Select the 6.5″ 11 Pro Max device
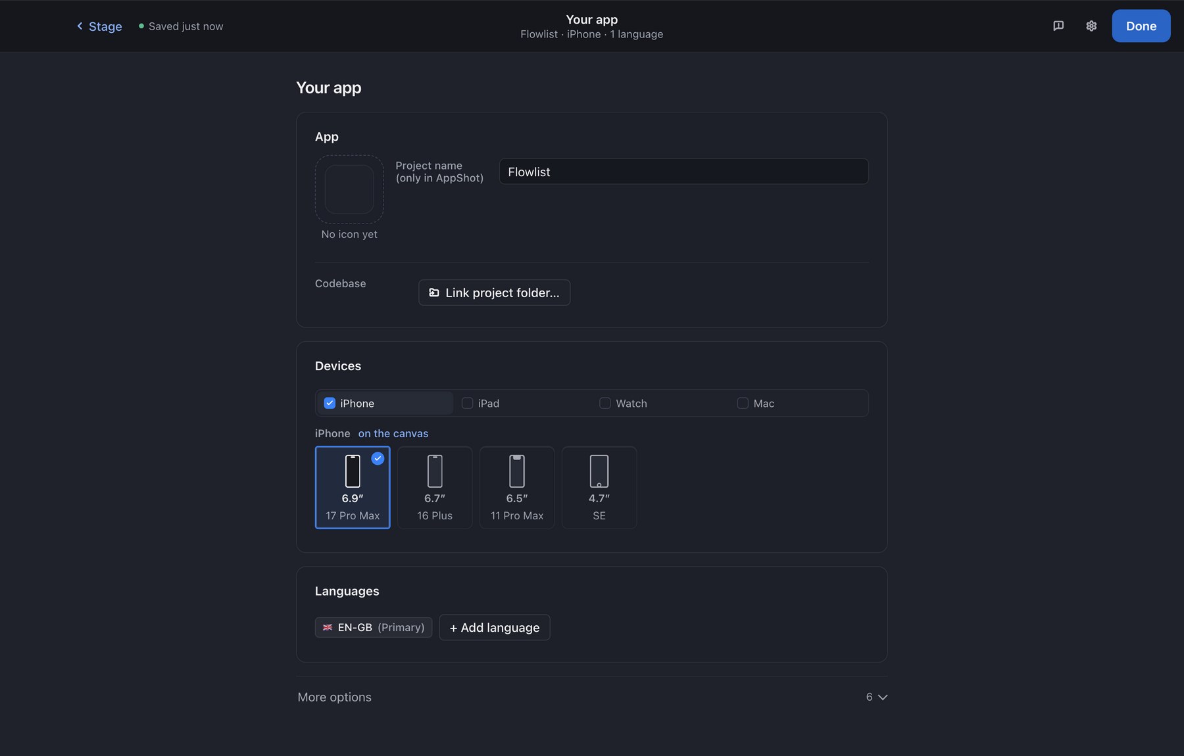 click(x=517, y=487)
